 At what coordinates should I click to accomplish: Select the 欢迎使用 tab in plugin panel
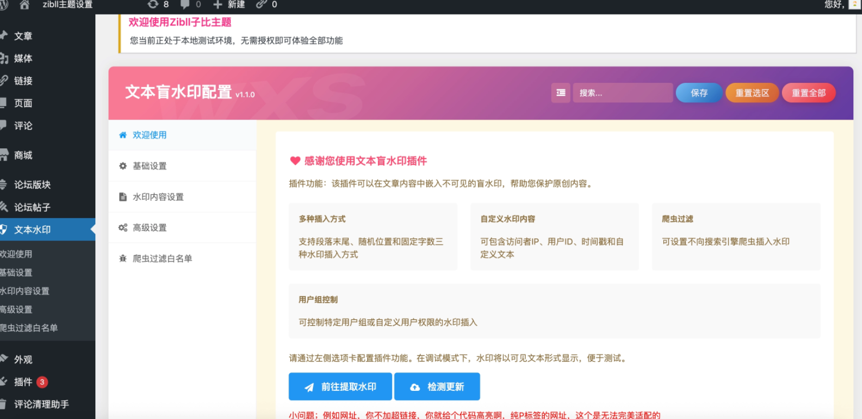tap(149, 135)
